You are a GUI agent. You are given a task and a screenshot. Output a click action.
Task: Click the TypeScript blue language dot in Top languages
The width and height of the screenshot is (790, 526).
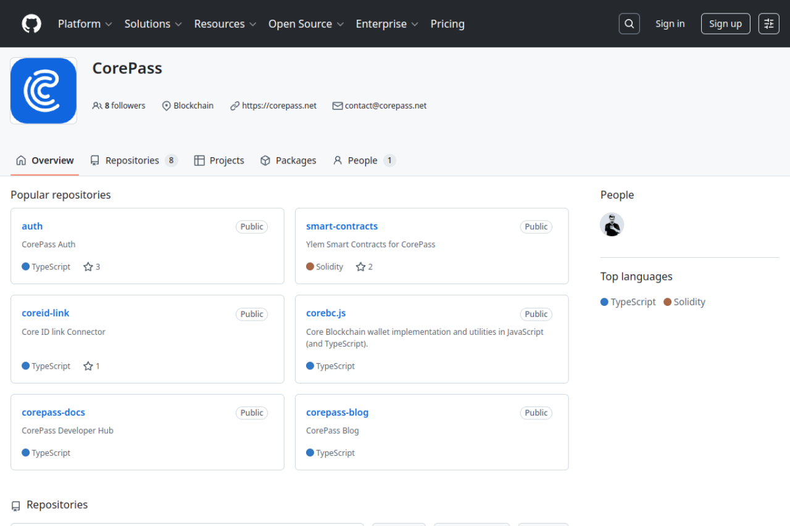(604, 302)
